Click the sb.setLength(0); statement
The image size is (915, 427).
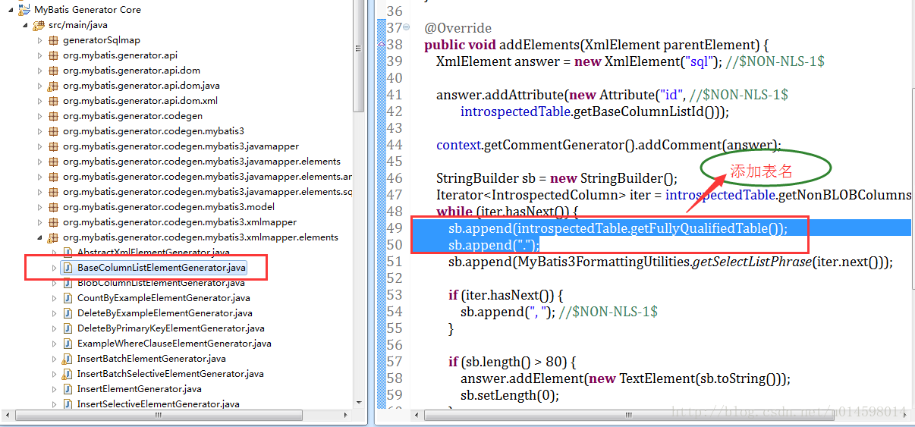coord(509,395)
